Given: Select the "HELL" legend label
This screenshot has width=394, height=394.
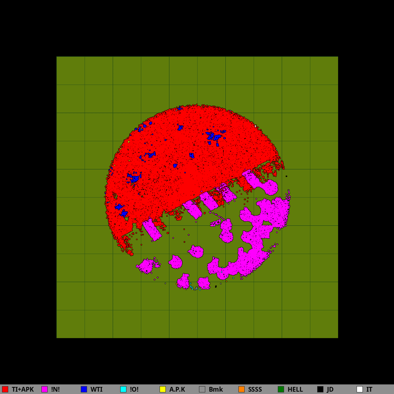Looking at the screenshot, I should pyautogui.click(x=295, y=390).
